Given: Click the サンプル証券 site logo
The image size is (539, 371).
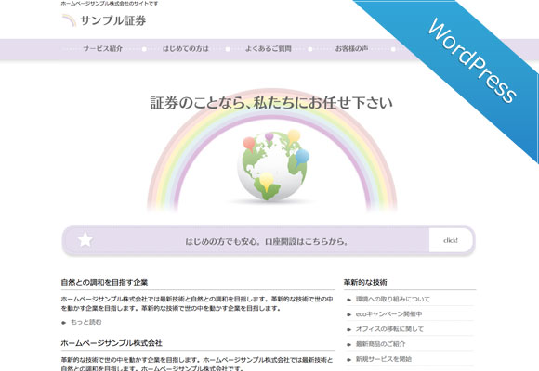Looking at the screenshot, I should 103,20.
